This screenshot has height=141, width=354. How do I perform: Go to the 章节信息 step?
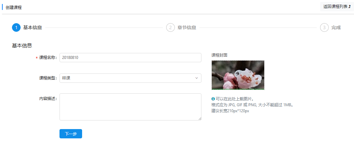[x=187, y=28]
